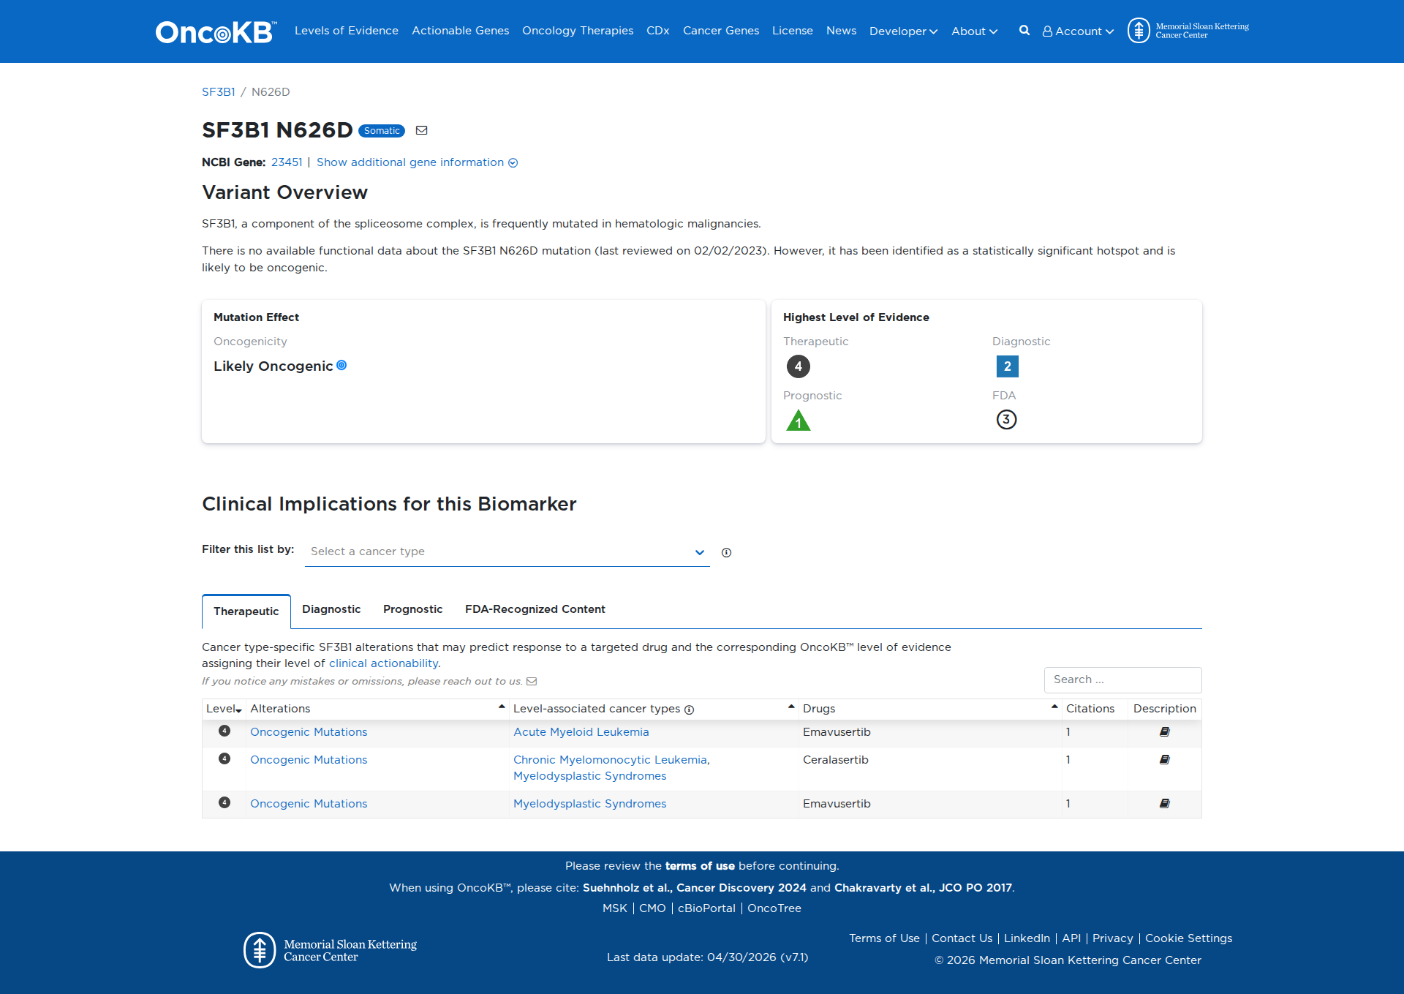The image size is (1404, 994).
Task: Click the MSK logo in the header
Action: coord(1188,31)
